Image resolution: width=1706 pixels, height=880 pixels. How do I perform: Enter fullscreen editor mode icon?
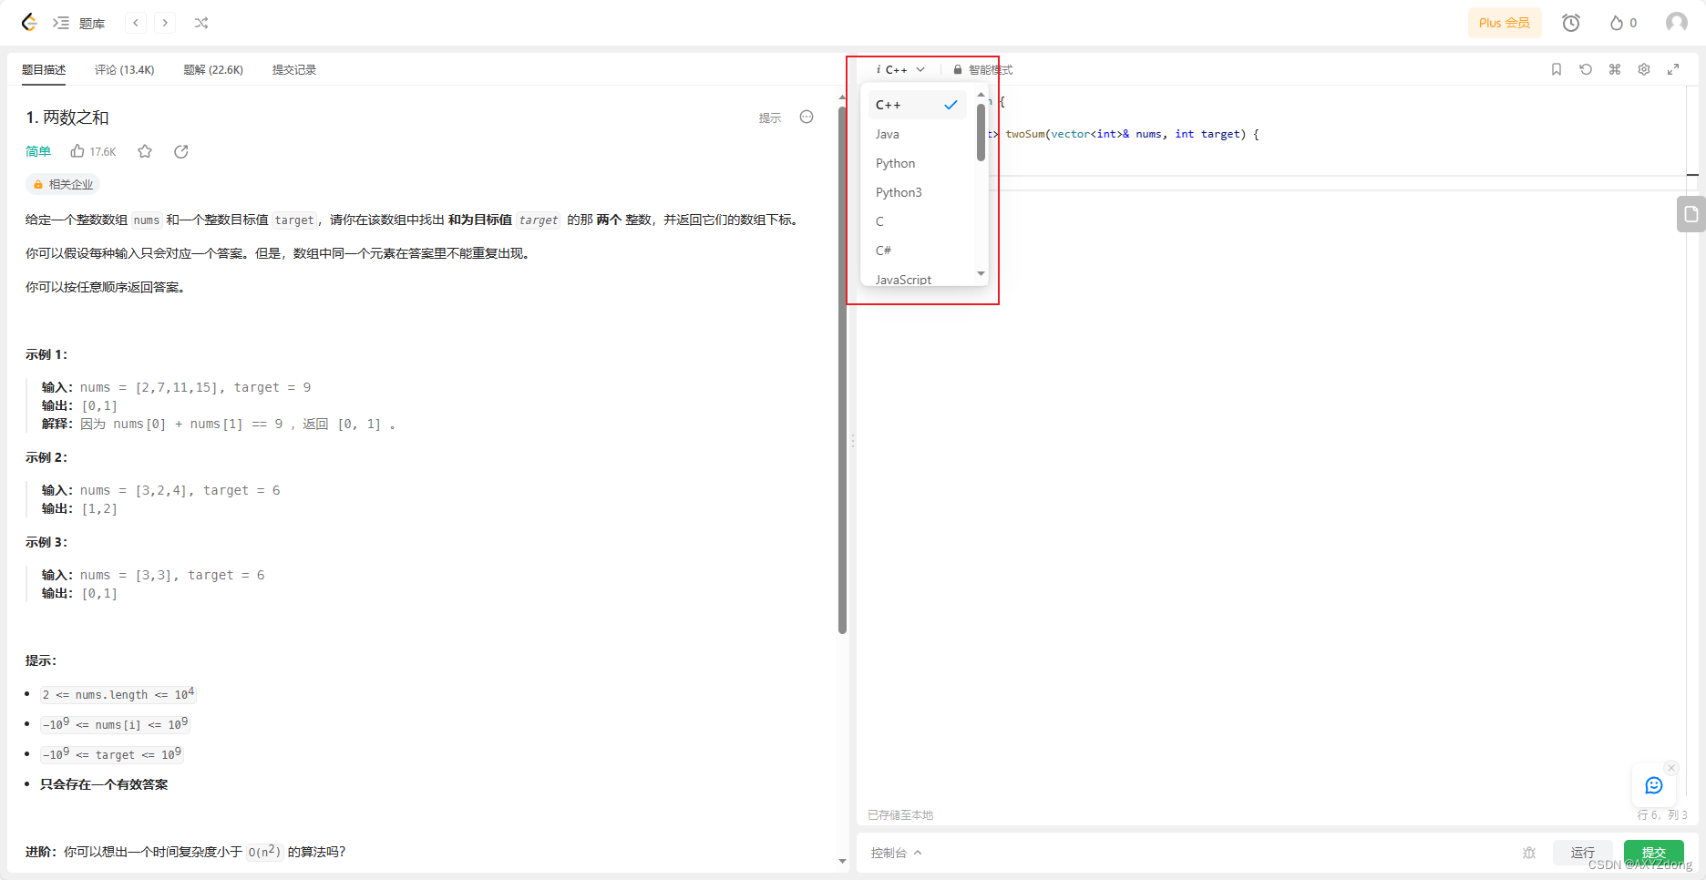[x=1673, y=69]
